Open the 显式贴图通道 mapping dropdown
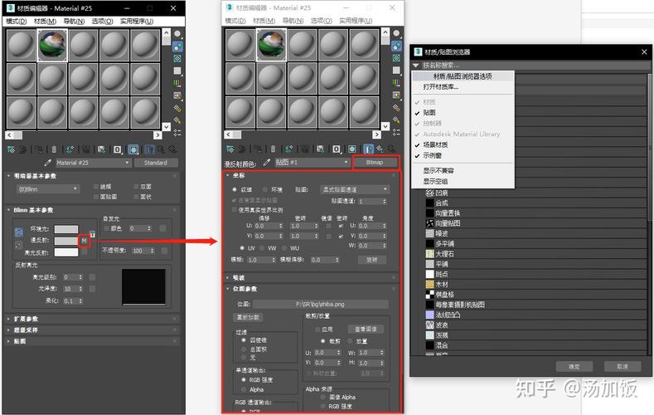The height and width of the screenshot is (415, 654). pyautogui.click(x=355, y=189)
